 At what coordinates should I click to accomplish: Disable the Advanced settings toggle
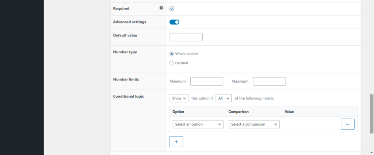click(x=174, y=22)
